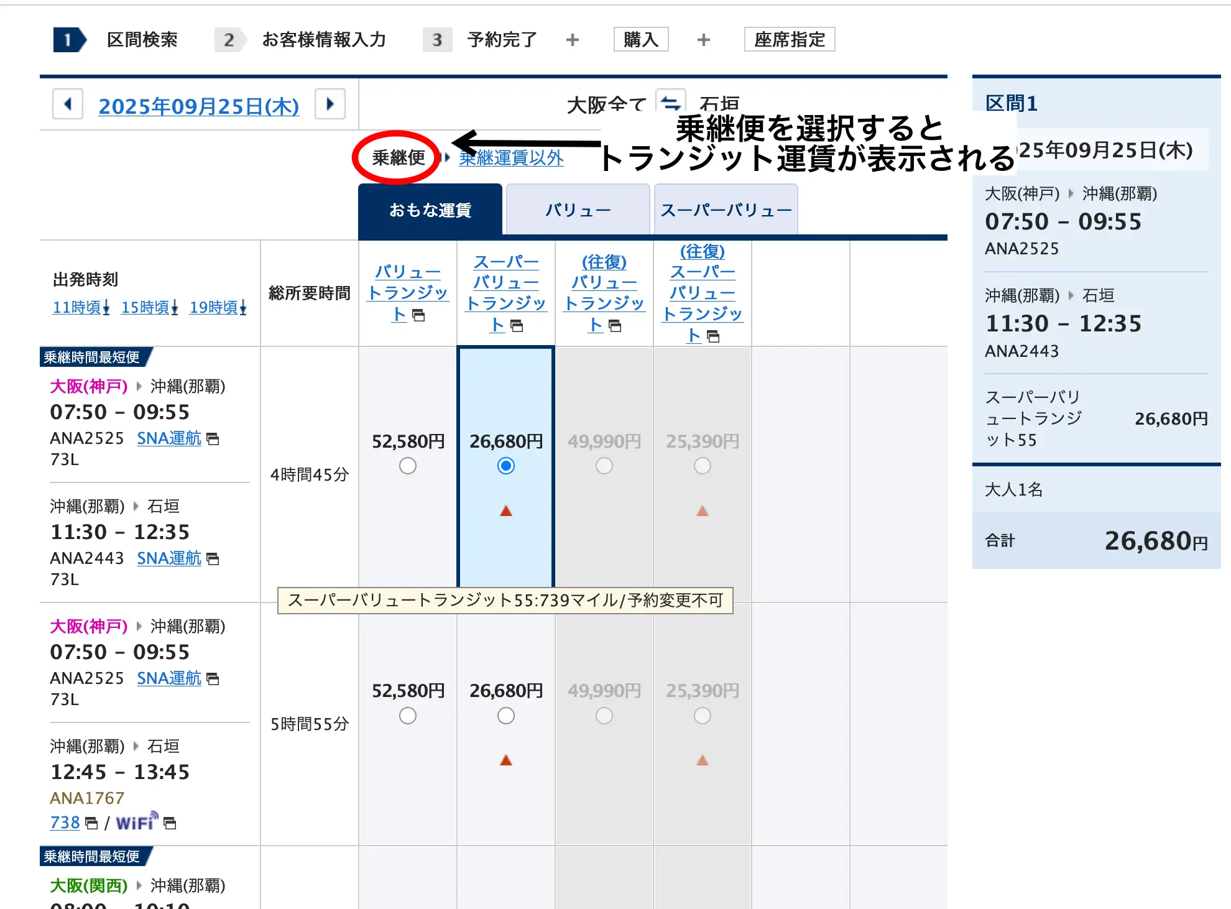Viewport: 1231px width, 909px height.
Task: Select 26,680円 radio for 5時間55分 itinerary
Action: click(x=506, y=716)
